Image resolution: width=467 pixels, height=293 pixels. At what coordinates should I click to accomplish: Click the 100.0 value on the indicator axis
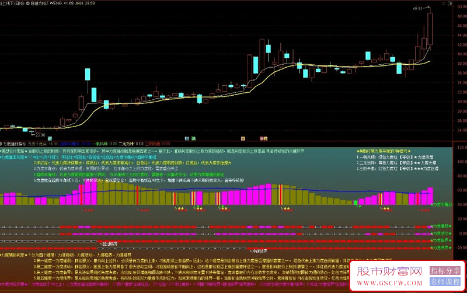pyautogui.click(x=462, y=162)
